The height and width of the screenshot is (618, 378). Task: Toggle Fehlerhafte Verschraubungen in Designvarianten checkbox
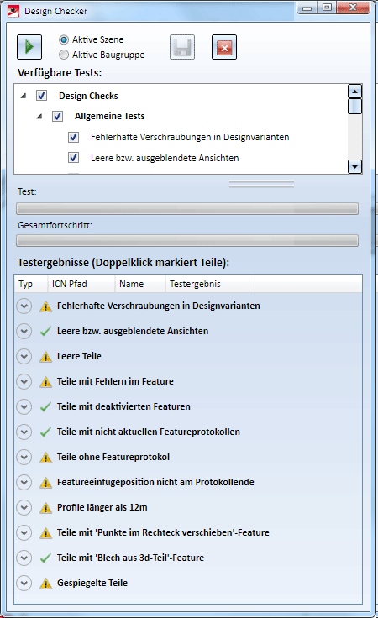(73, 137)
